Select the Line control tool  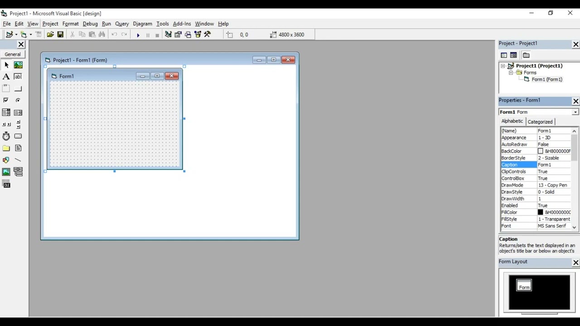(18, 160)
